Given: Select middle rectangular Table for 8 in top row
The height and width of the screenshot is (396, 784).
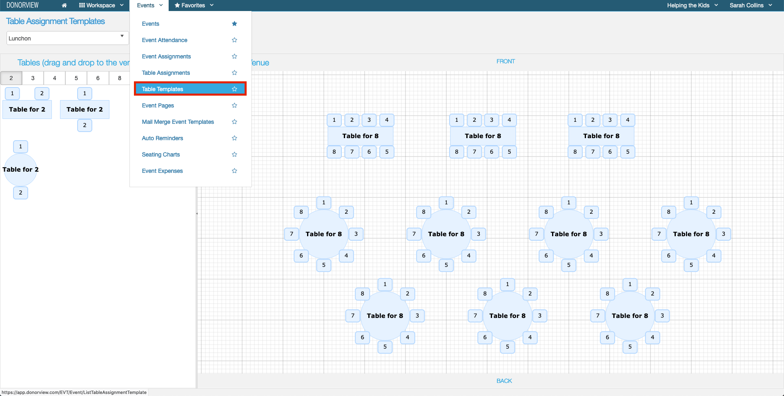Looking at the screenshot, I should (x=483, y=136).
